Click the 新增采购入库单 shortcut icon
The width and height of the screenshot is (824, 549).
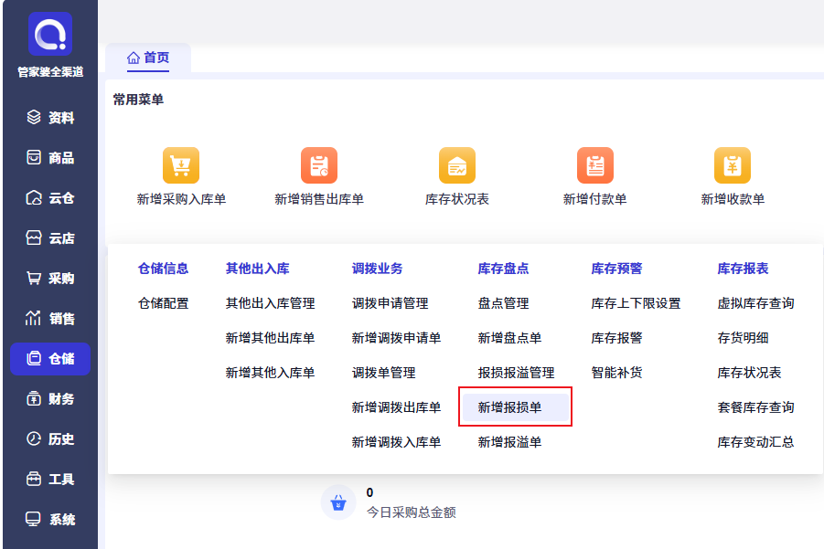click(181, 165)
